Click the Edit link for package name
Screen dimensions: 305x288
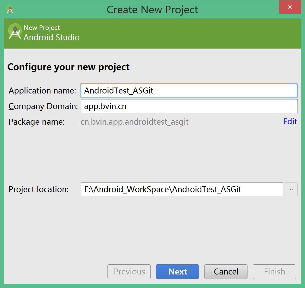tap(290, 122)
